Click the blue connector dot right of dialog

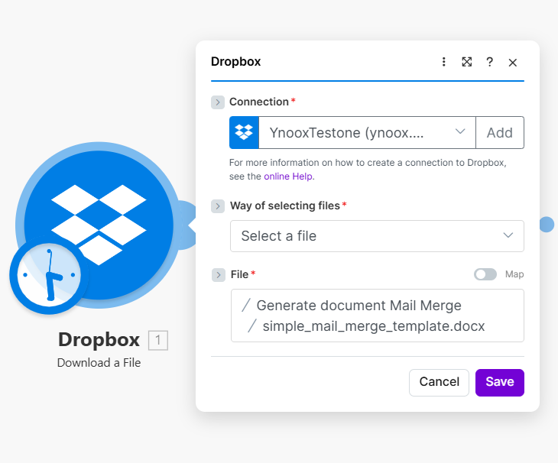coord(547,224)
